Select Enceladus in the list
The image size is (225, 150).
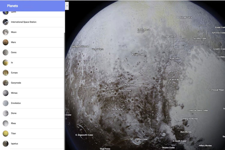[16, 103]
